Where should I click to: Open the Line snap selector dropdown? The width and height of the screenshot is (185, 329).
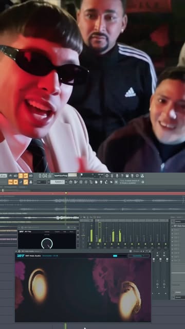[x=42, y=182]
